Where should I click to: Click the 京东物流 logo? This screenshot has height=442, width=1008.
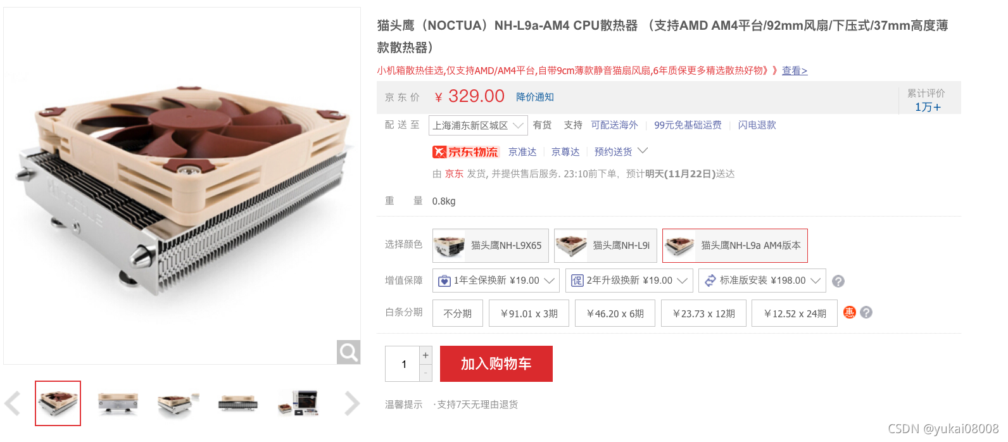tap(466, 152)
